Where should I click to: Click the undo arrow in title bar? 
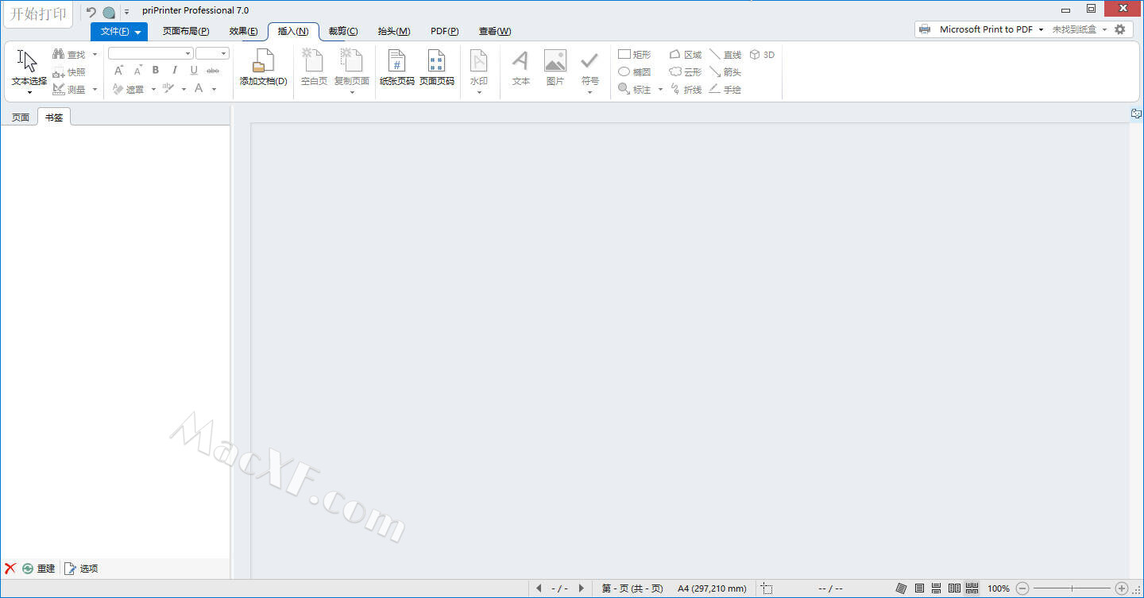[91, 12]
